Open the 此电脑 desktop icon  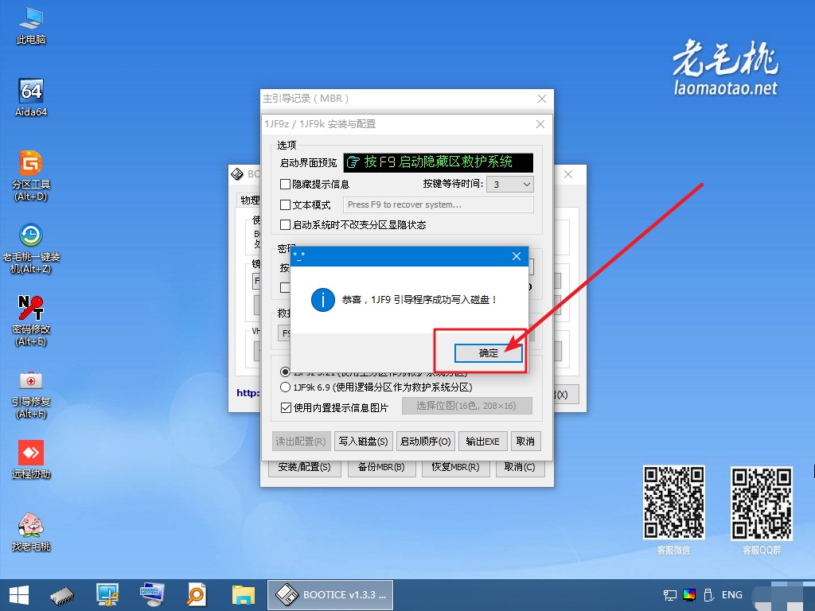[x=31, y=26]
